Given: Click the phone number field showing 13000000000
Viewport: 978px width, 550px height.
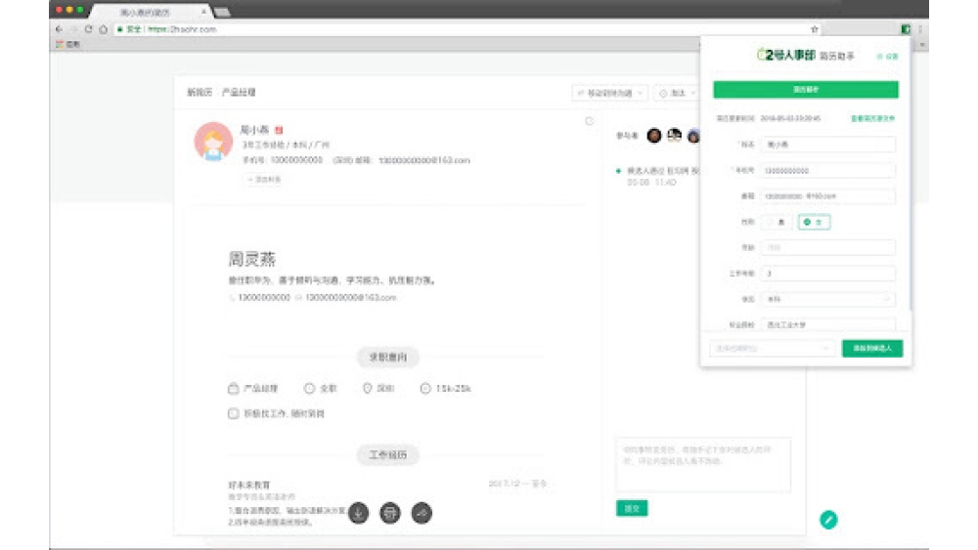Looking at the screenshot, I should click(827, 170).
